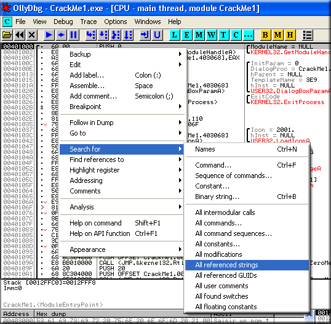Select All constants... option
Viewport: 331px width, 324px height.
pos(247,244)
